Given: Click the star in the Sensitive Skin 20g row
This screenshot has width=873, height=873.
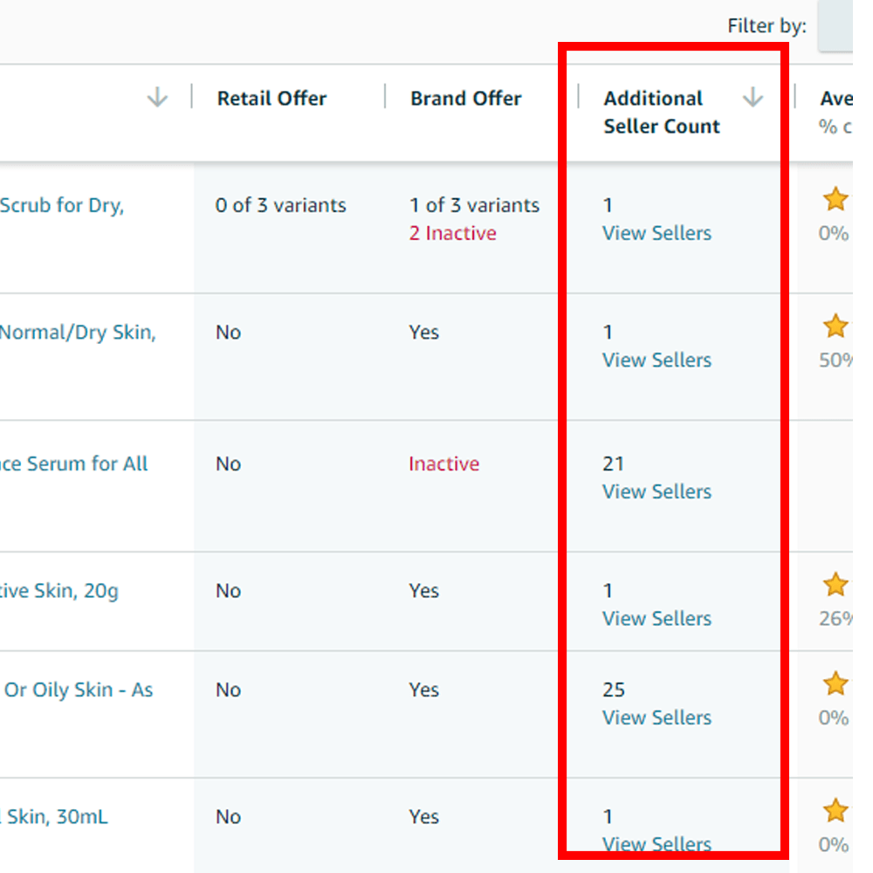Looking at the screenshot, I should [x=835, y=583].
